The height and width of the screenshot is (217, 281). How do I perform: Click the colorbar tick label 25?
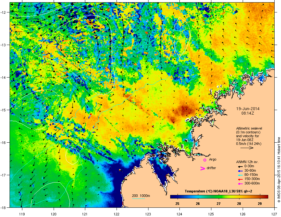click(x=178, y=204)
